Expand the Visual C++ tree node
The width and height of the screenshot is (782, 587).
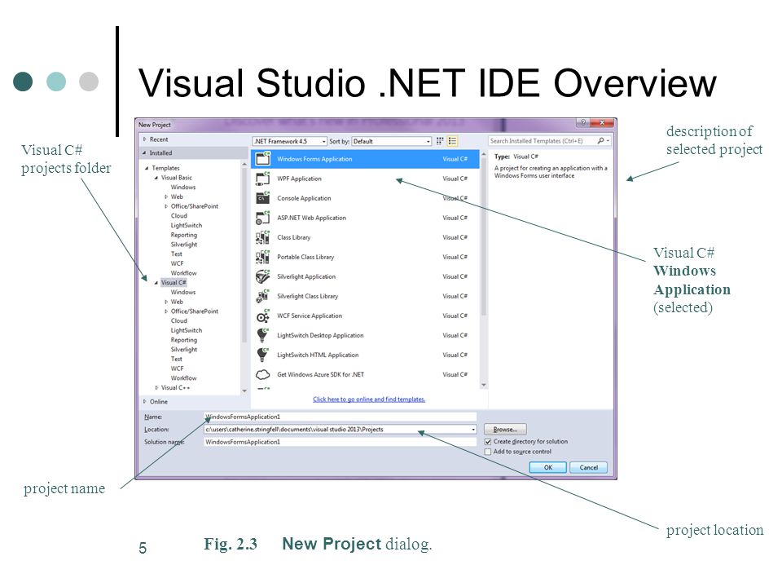156,387
